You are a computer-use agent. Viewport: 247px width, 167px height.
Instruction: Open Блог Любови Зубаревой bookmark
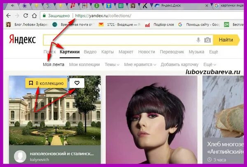[x=27, y=25]
